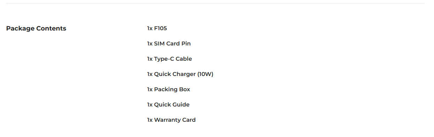Select the 1x F105 list entry
The width and height of the screenshot is (434, 137).
(x=157, y=28)
